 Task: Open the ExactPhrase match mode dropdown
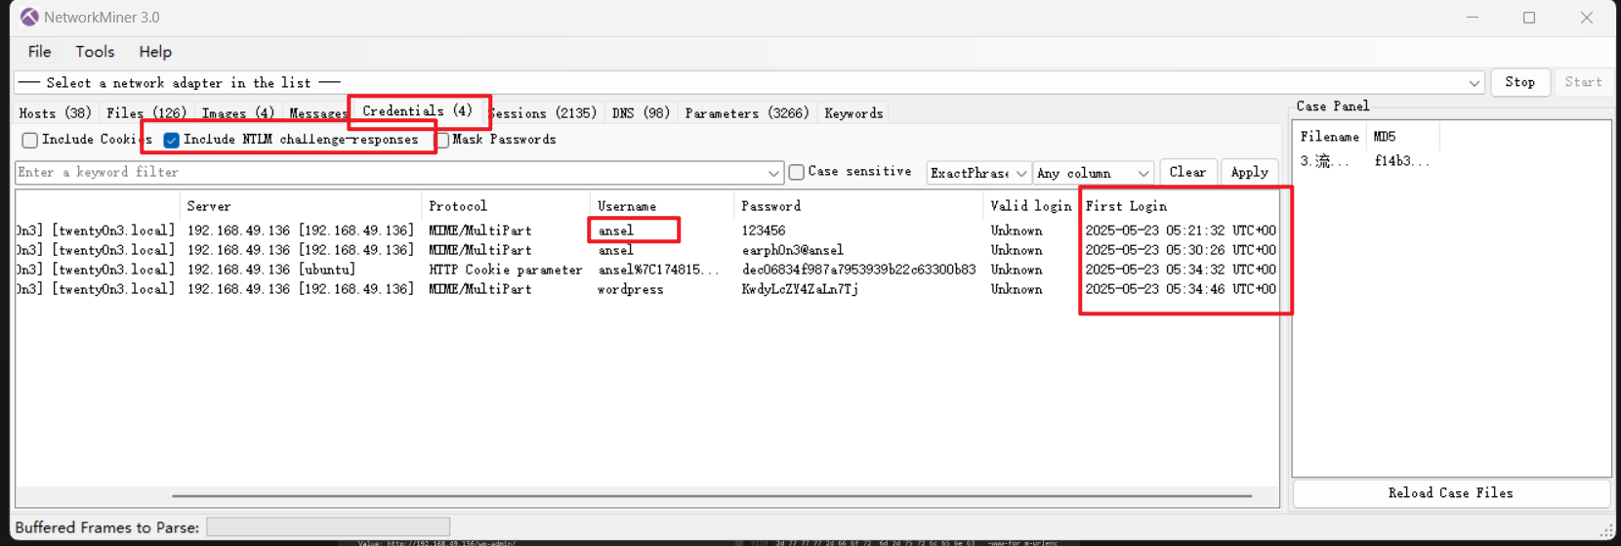[x=978, y=173]
